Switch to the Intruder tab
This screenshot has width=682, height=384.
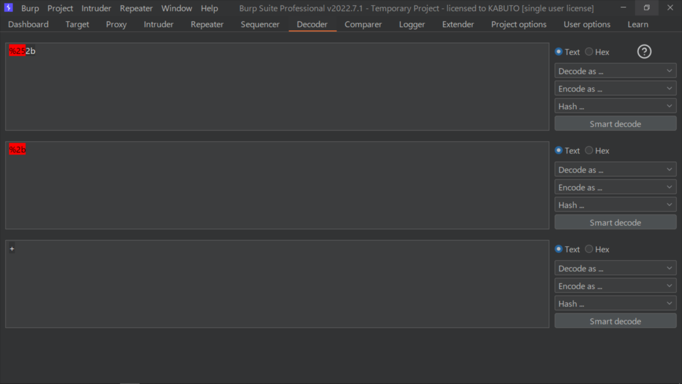[x=159, y=24]
